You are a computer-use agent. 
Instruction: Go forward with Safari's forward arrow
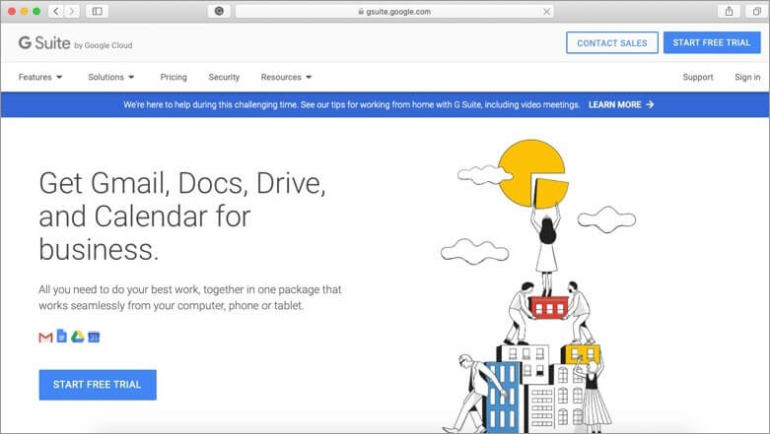(72, 11)
